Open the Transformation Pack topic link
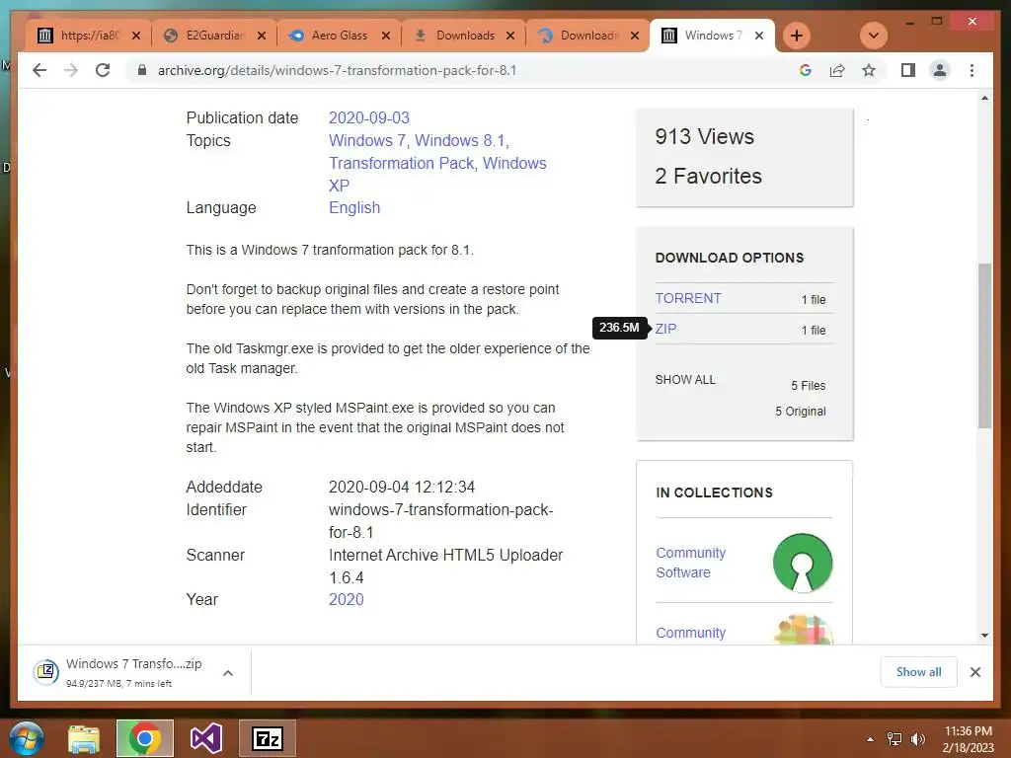The height and width of the screenshot is (758, 1011). coord(401,163)
